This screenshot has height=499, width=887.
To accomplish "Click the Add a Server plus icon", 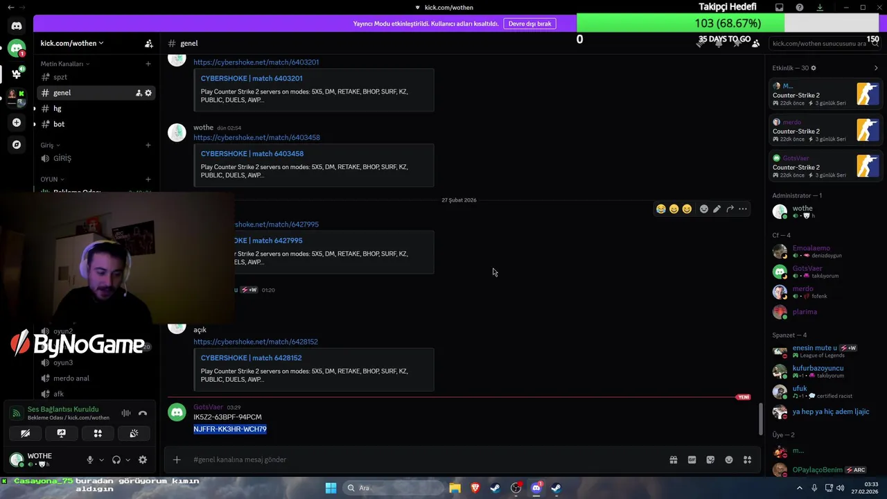I will (x=17, y=123).
